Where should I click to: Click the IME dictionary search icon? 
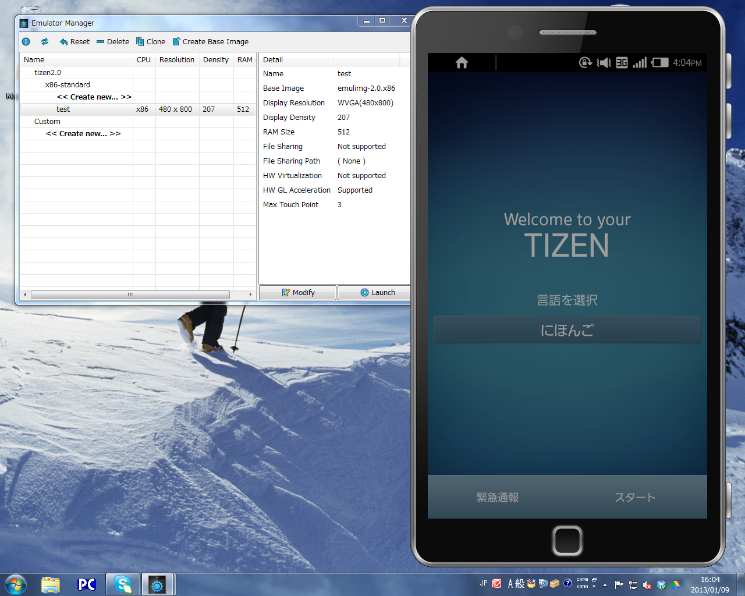click(543, 583)
